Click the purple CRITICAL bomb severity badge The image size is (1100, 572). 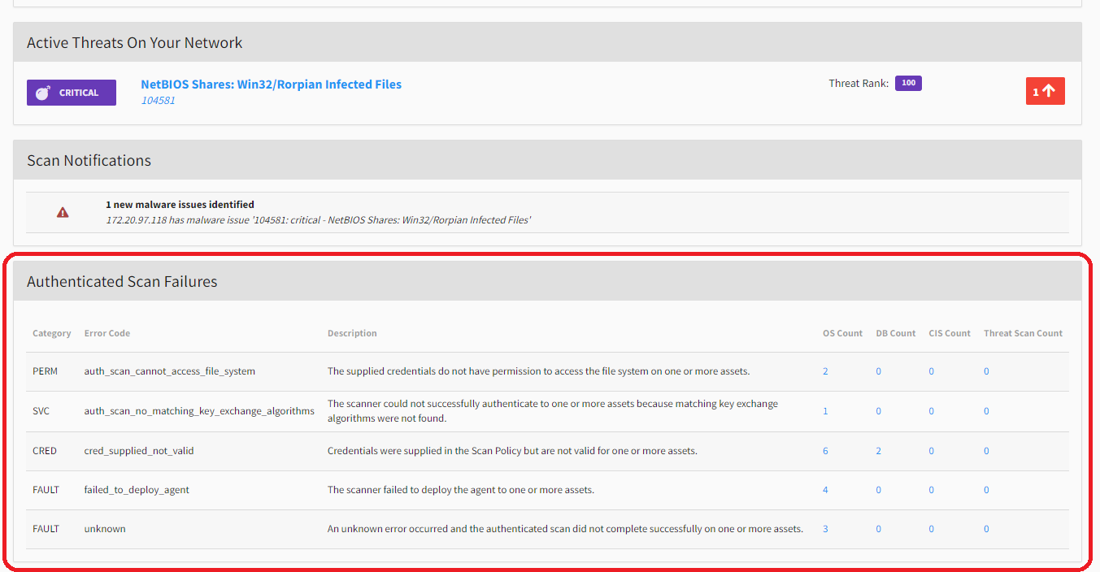click(72, 93)
